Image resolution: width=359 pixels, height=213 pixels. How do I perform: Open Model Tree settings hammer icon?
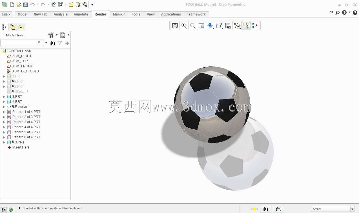(x=51, y=35)
